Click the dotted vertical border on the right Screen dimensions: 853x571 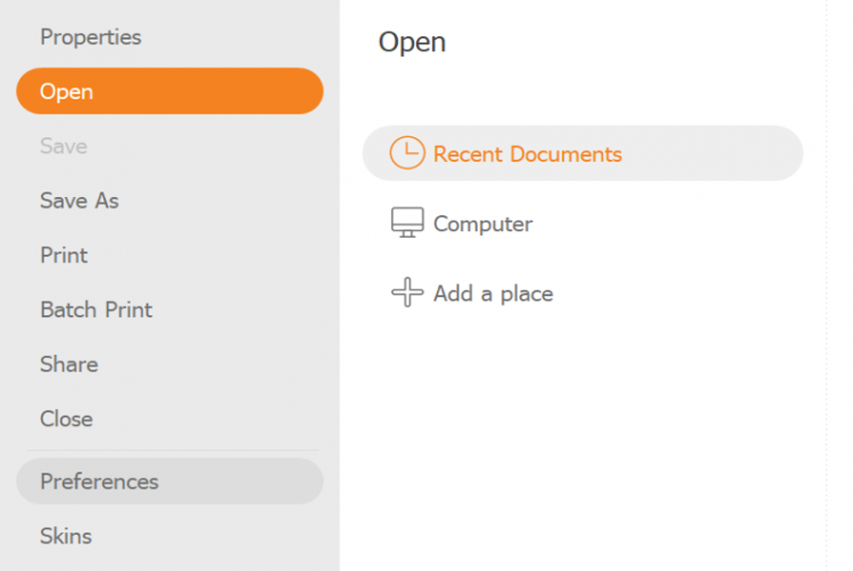click(826, 284)
